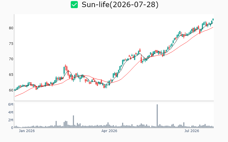
Task: Click the 4M volume axis label
Action: point(11,112)
